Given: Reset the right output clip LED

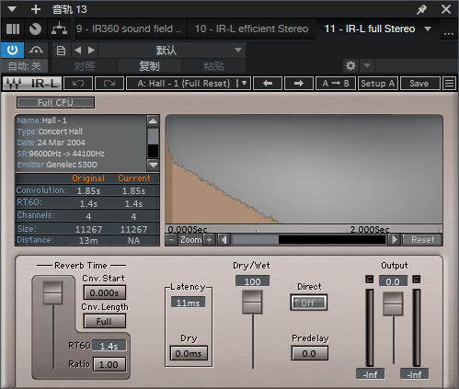Looking at the screenshot, I should [x=417, y=280].
